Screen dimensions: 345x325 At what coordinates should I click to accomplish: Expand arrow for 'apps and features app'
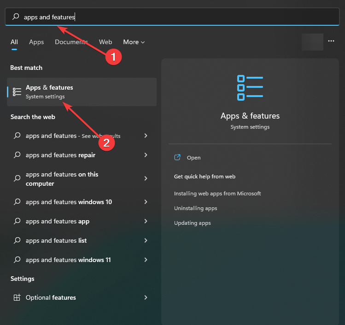coord(146,221)
